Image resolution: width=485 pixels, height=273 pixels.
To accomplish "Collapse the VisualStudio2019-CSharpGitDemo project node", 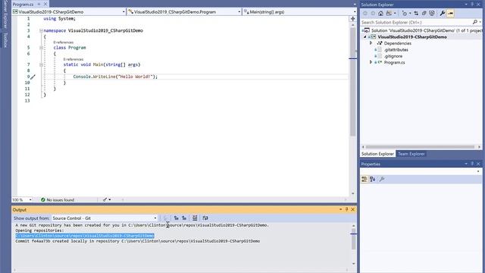I will [365, 37].
